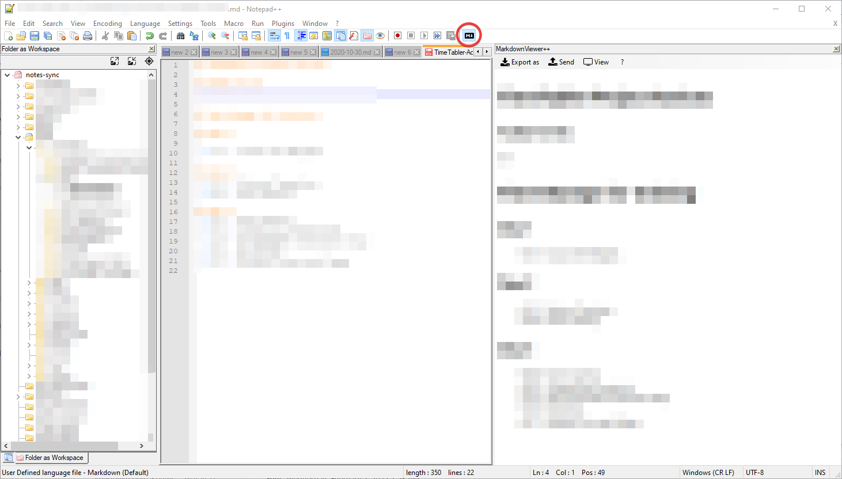Collapse the expanded notes-sync root folder

[x=7, y=74]
